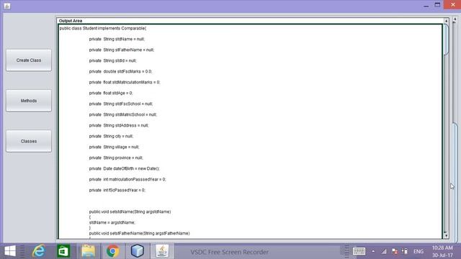Click the Action Center flag tray icon
Image resolution: width=461 pixels, height=259 pixels.
395,251
